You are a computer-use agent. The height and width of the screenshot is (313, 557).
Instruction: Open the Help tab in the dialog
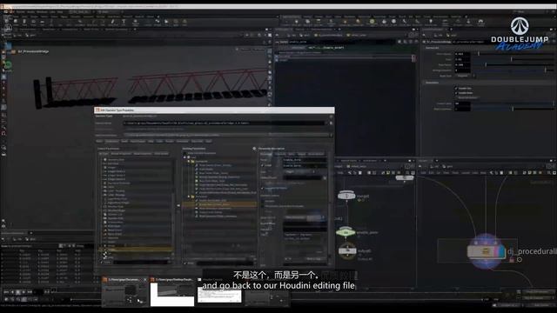[x=151, y=141]
